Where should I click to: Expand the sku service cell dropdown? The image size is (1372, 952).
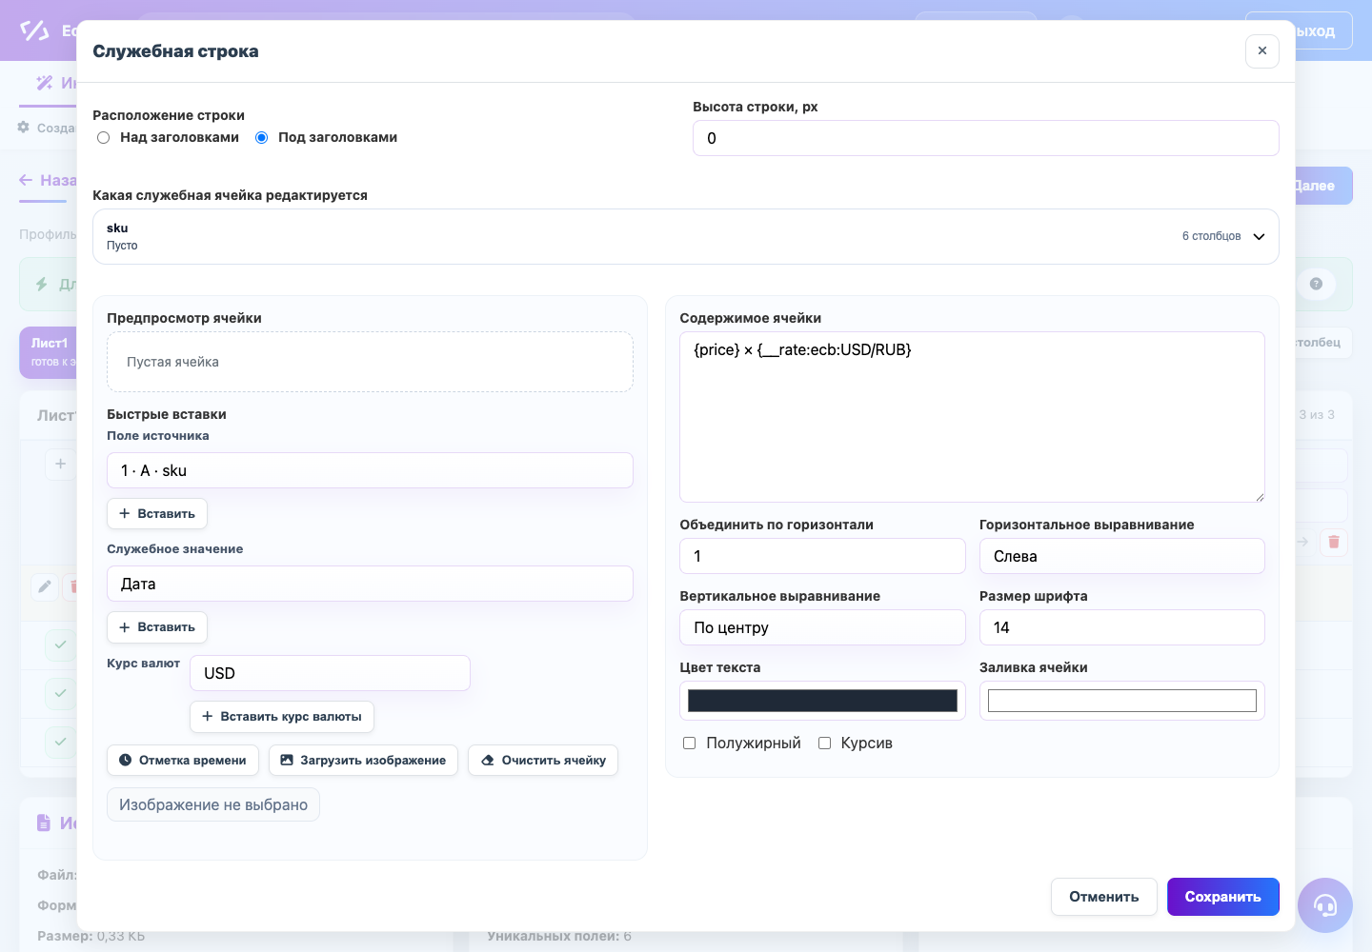coord(685,236)
